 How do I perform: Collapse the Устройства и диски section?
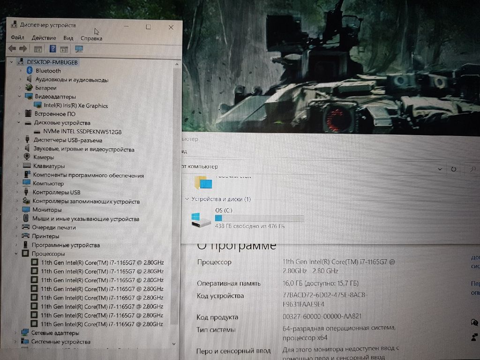[187, 199]
